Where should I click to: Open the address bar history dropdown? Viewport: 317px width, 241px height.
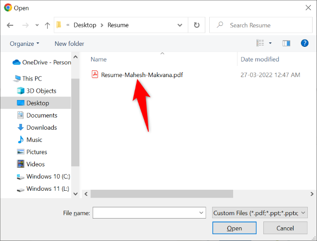(180, 25)
